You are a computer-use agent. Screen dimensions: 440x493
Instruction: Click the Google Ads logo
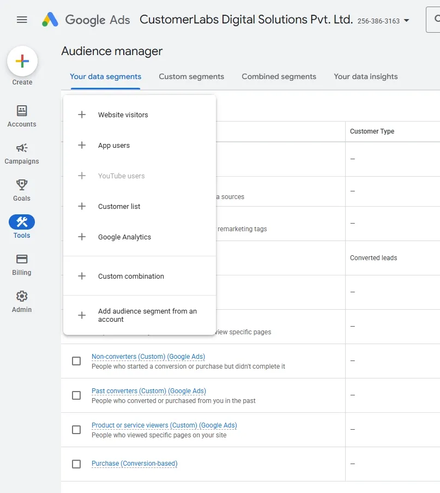(x=86, y=20)
